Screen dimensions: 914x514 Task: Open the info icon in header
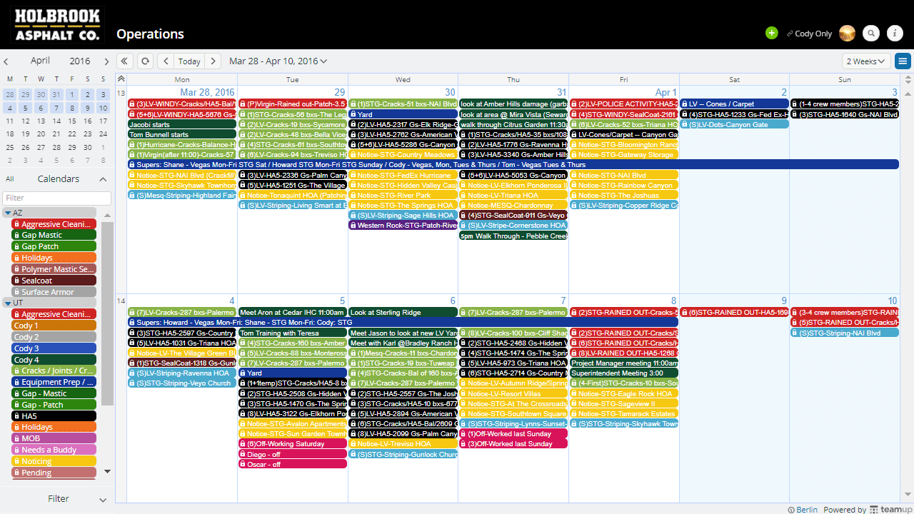coord(895,33)
